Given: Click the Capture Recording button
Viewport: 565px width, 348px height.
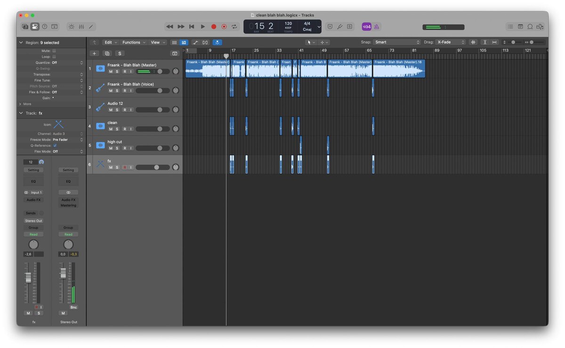Looking at the screenshot, I should [224, 27].
